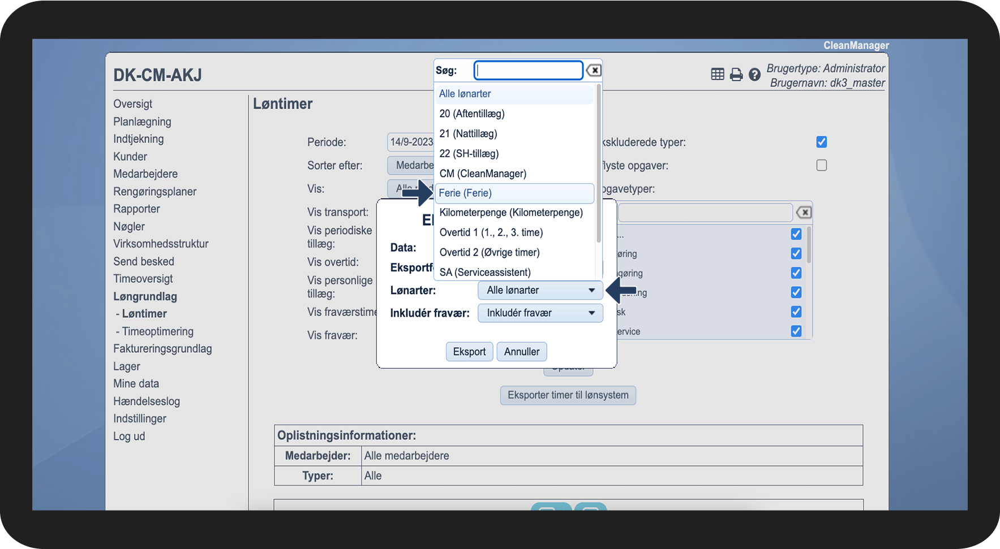Click the Periode date field
The width and height of the screenshot is (1000, 549).
411,142
